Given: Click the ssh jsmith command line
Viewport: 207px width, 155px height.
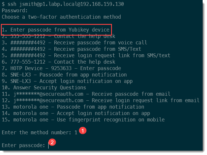Looking at the screenshot, I should [63, 4].
